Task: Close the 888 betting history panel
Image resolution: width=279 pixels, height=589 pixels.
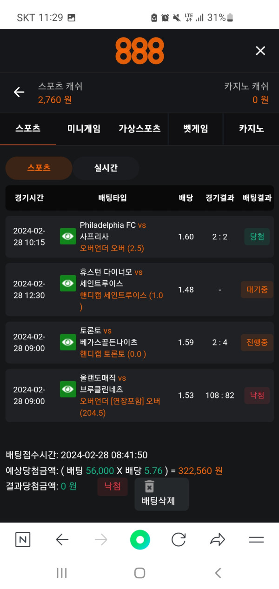Action: [x=260, y=51]
